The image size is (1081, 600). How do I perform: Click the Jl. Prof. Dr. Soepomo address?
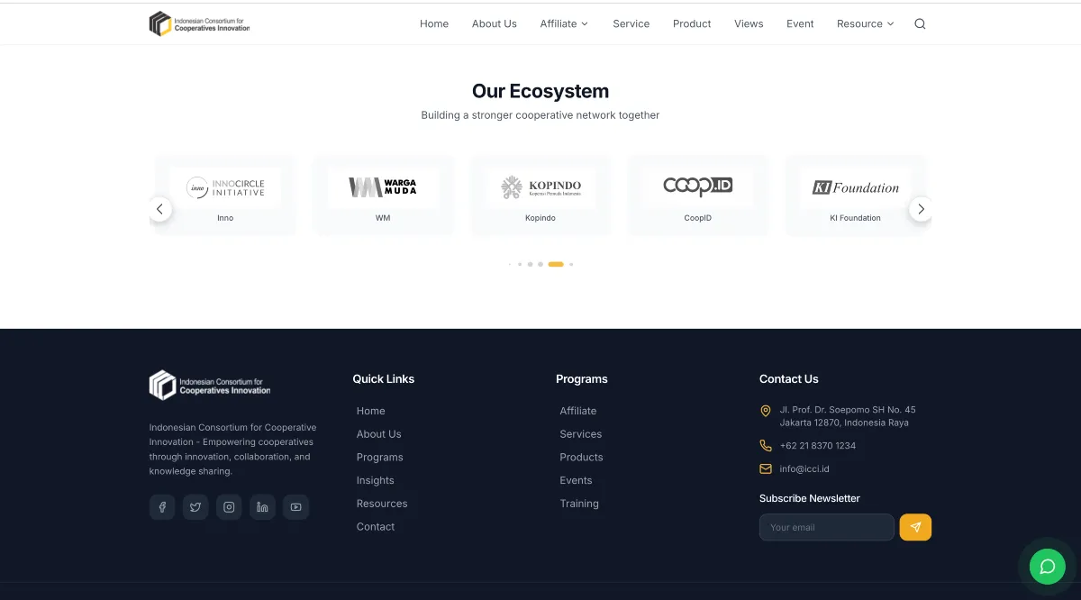848,416
